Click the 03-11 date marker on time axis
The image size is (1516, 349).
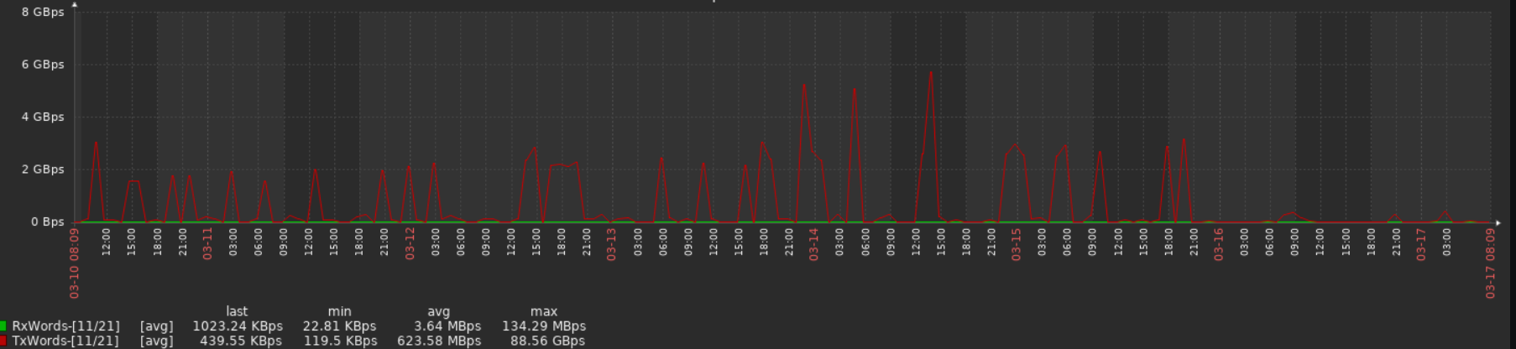(x=207, y=243)
